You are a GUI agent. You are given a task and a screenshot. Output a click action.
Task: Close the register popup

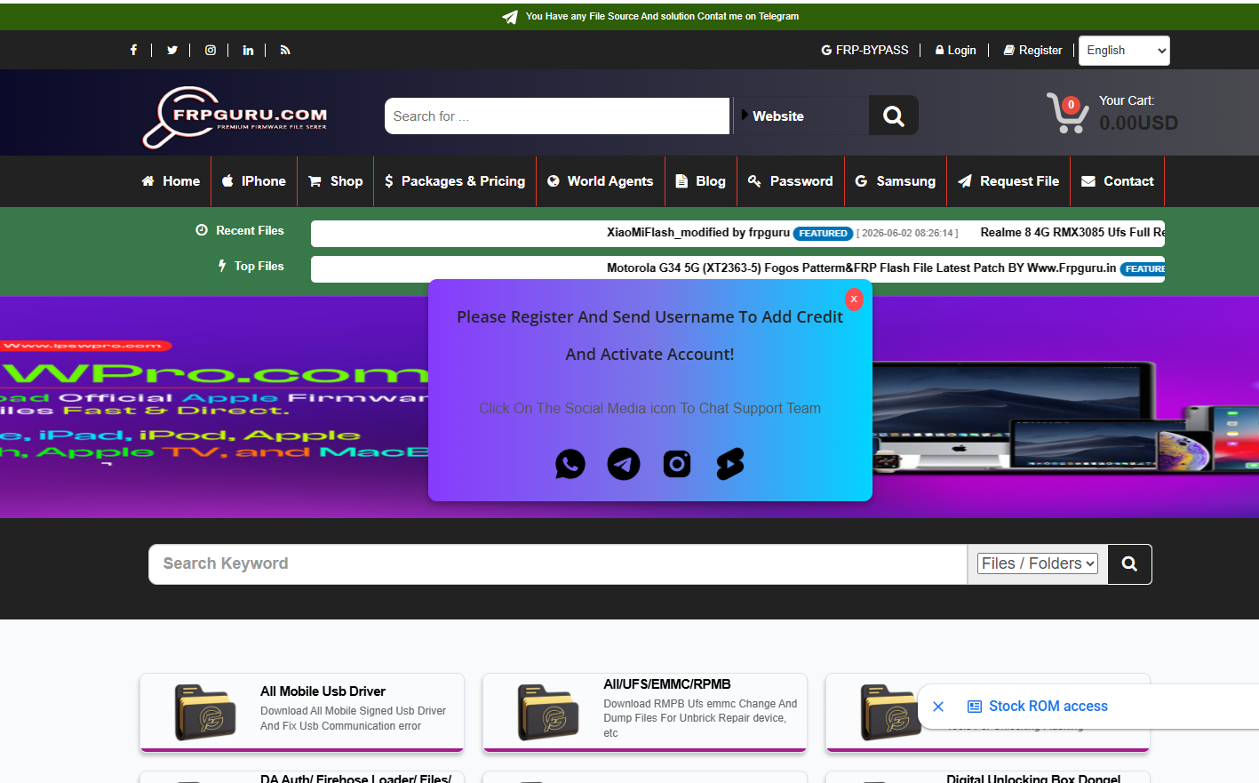854,300
